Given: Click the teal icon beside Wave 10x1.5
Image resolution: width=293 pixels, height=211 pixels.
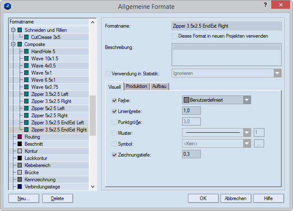Looking at the screenshot, I should pos(26,59).
